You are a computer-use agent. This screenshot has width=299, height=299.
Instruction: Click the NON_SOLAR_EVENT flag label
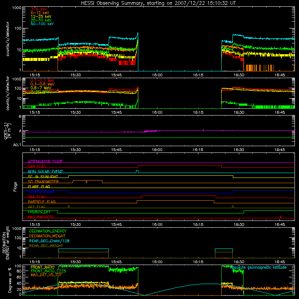pos(45,172)
